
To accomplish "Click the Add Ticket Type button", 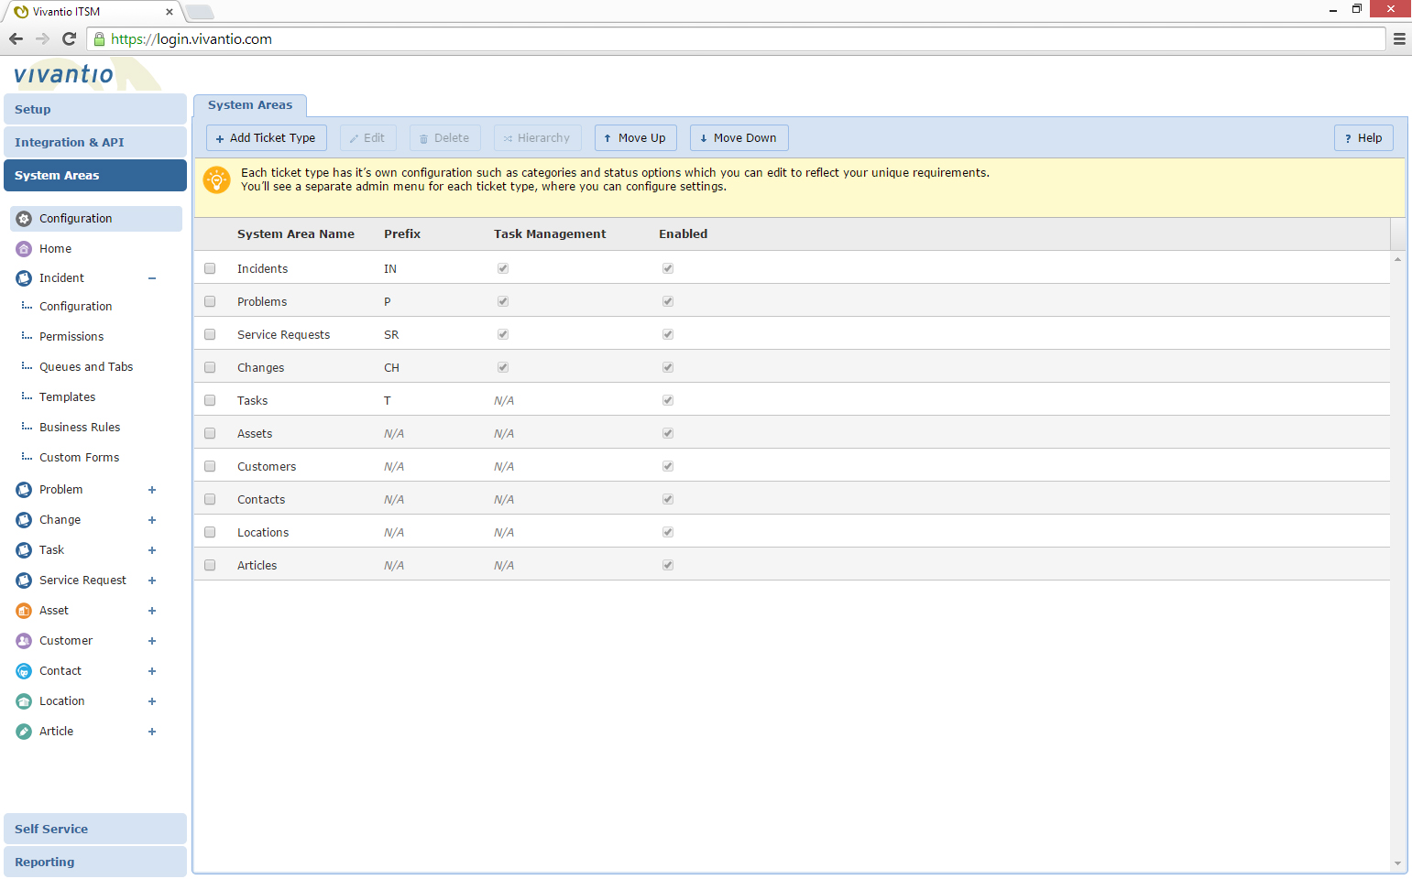I will pos(266,137).
